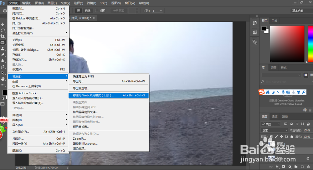Switch library to grid view icon

306,75
